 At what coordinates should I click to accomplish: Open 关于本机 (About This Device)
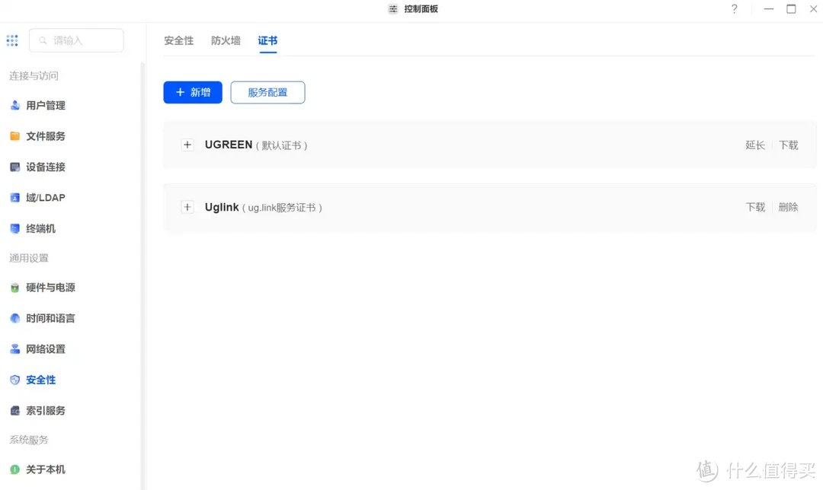(x=48, y=469)
